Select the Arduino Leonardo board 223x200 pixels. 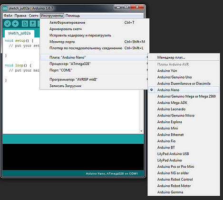tap(184, 109)
